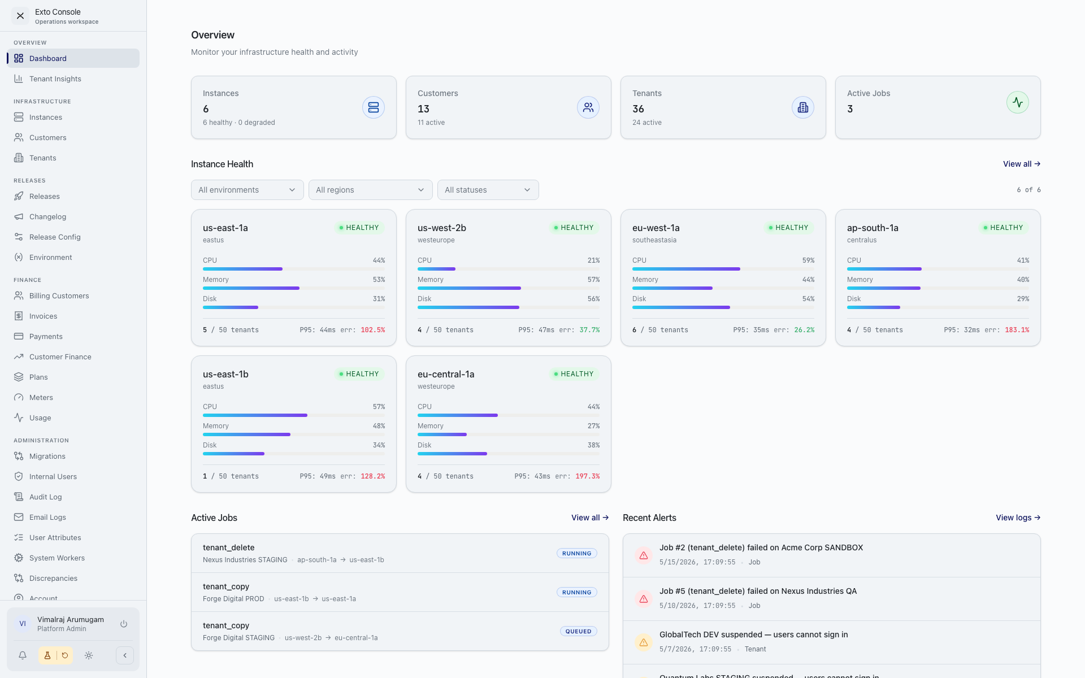
Task: Click the Release Config sliders icon
Action: point(19,237)
